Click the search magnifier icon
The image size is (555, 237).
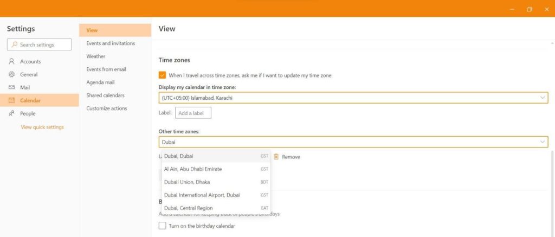[15, 44]
